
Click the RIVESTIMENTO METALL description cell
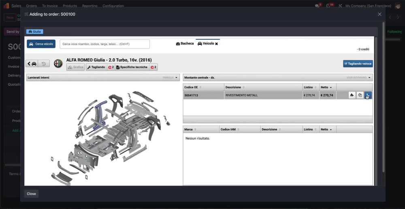(263, 95)
